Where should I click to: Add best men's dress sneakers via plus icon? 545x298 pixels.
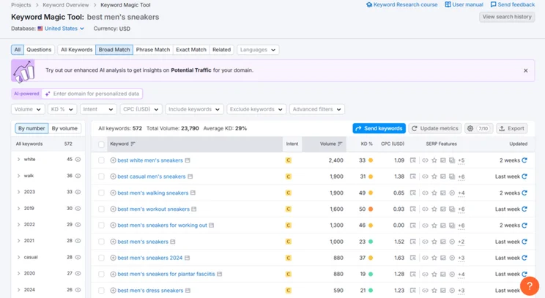click(x=113, y=291)
